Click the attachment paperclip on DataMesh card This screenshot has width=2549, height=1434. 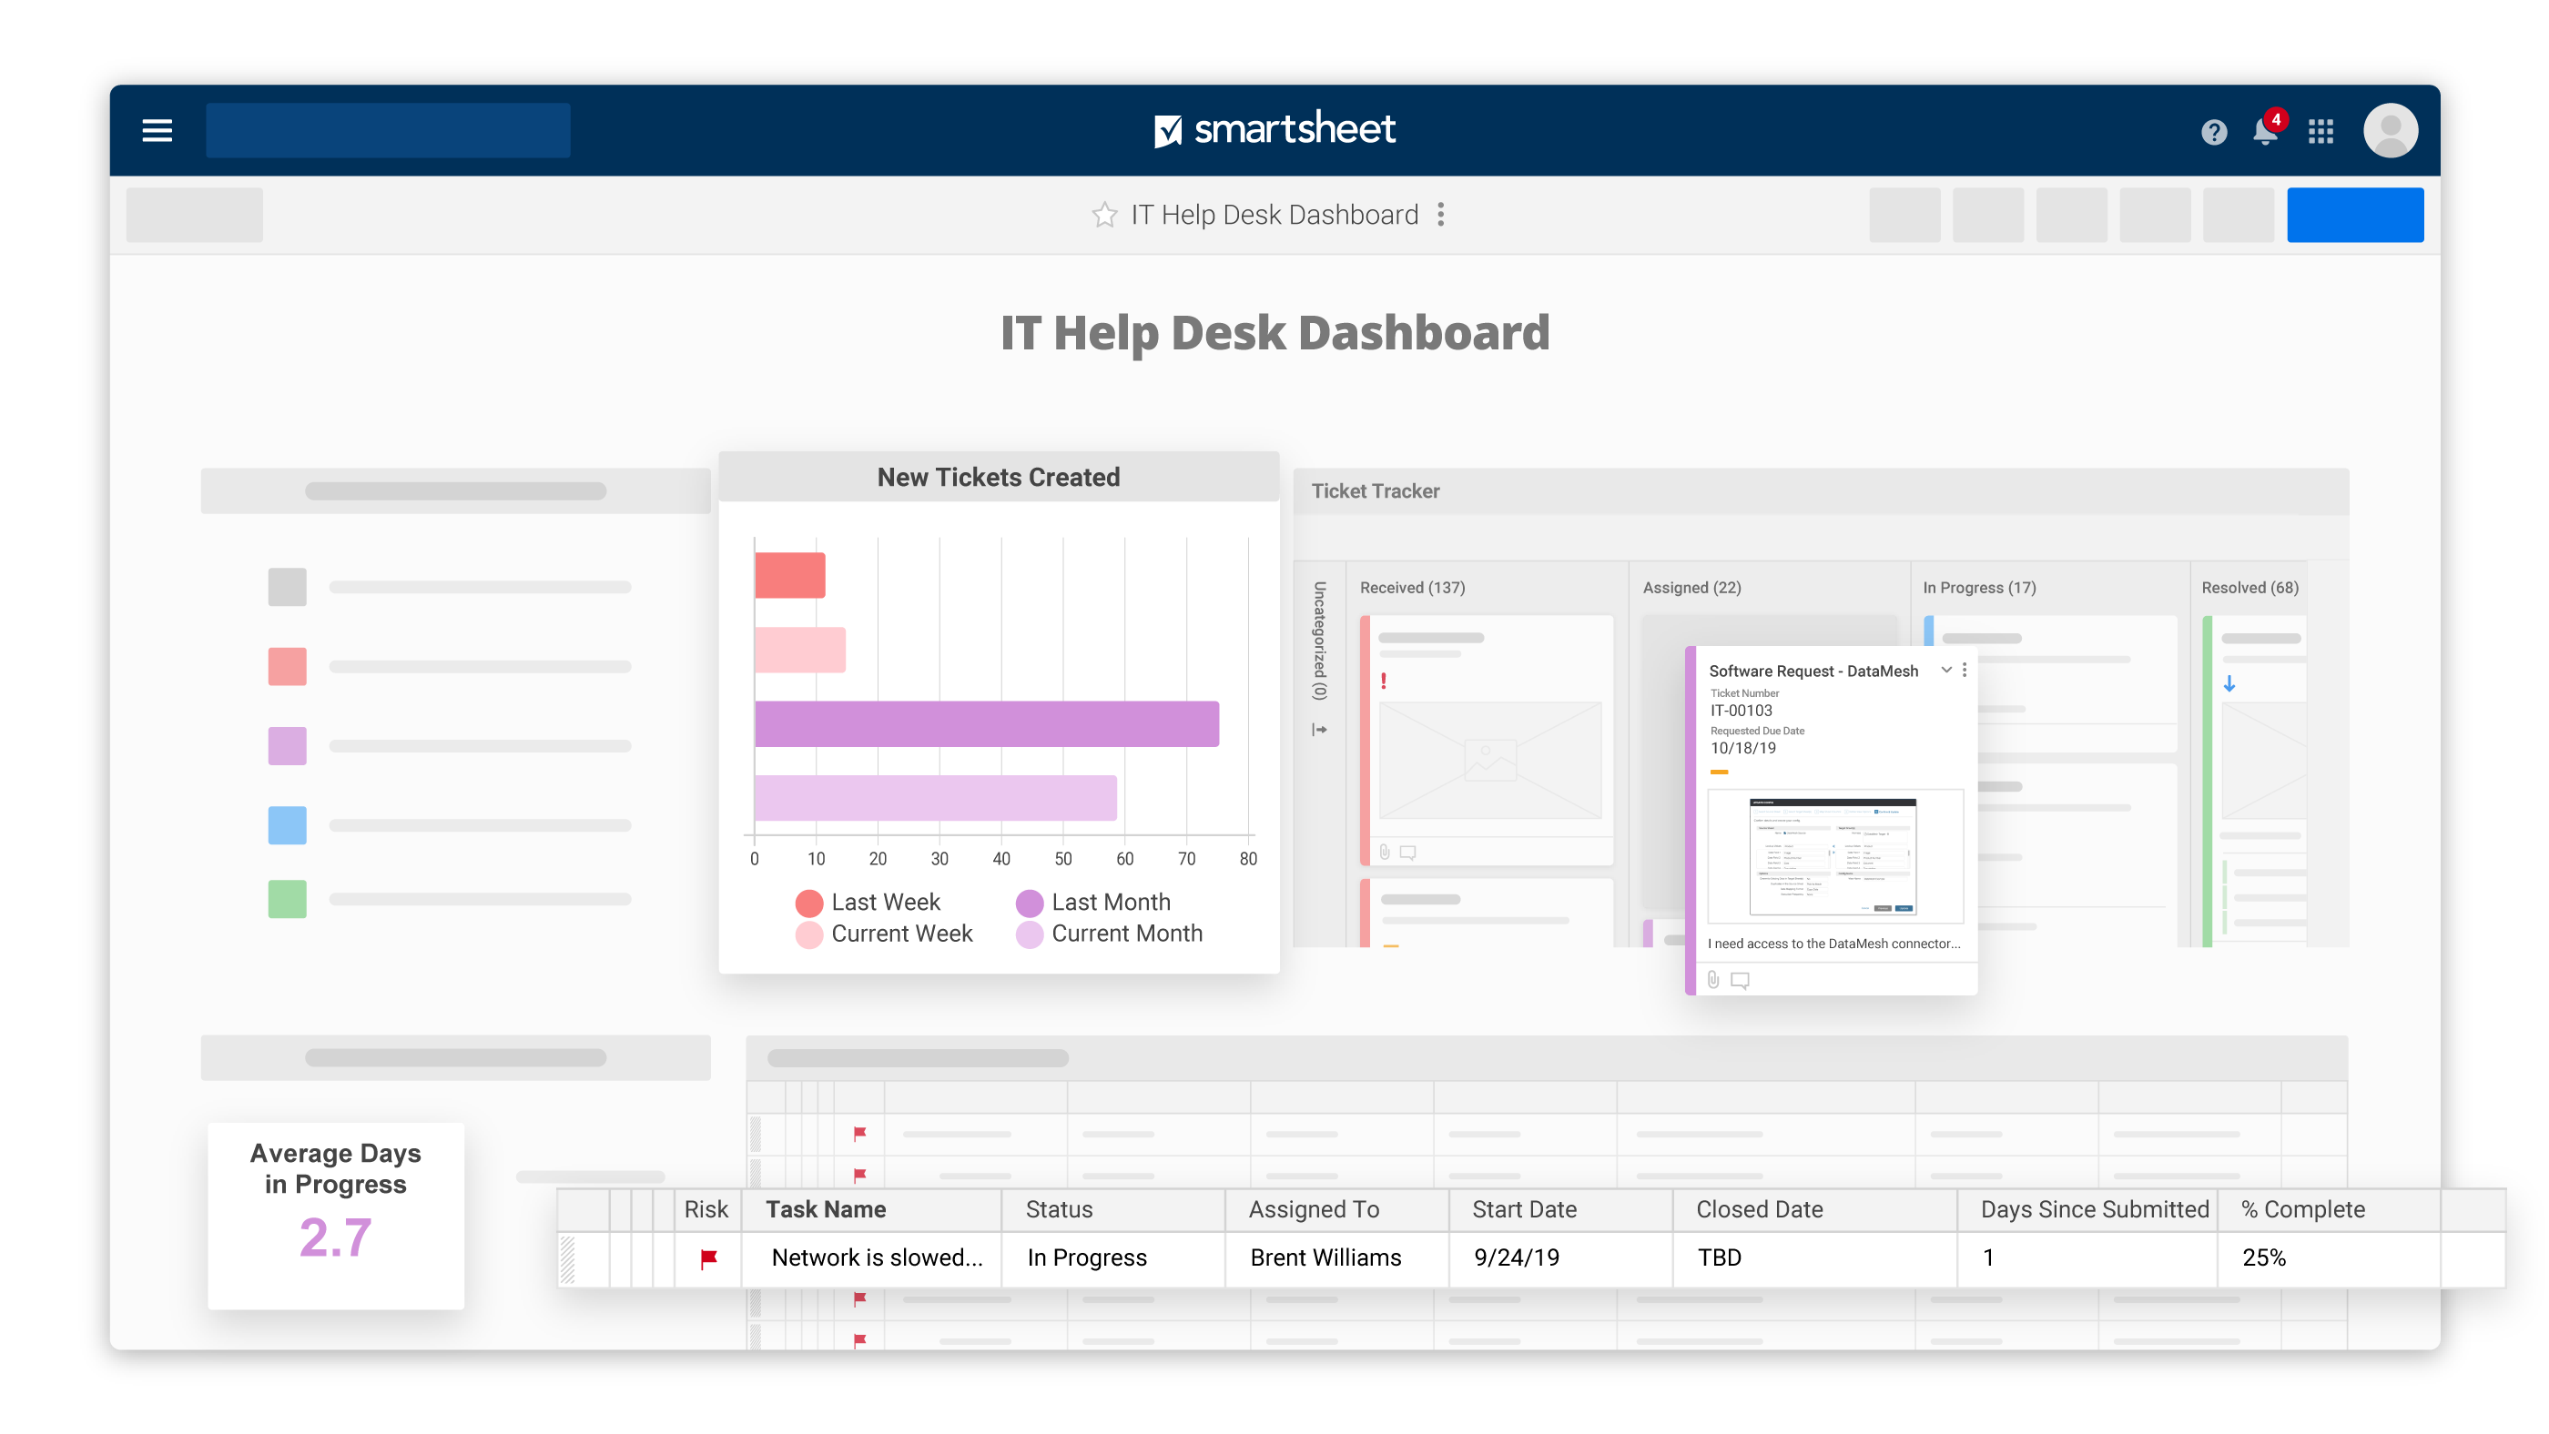1714,979
